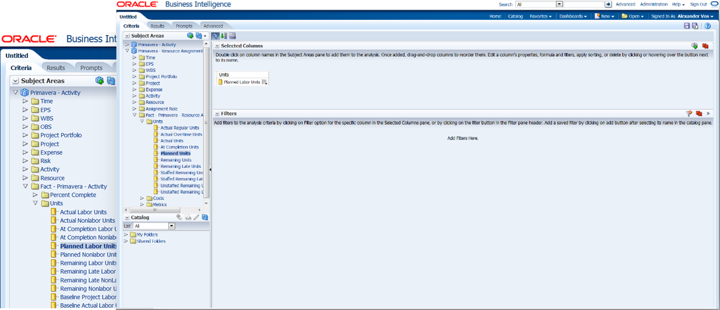The width and height of the screenshot is (720, 310).
Task: Open Results tab in enlarged left window
Action: 56,68
